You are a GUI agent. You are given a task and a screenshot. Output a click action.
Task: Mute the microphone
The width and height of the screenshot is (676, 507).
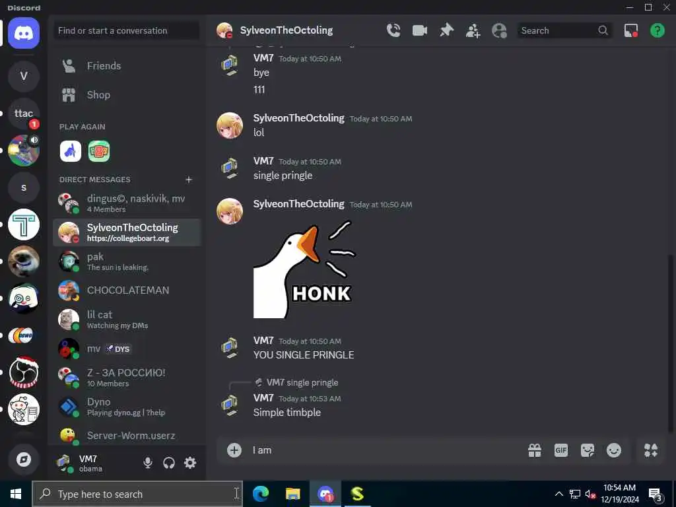[147, 463]
